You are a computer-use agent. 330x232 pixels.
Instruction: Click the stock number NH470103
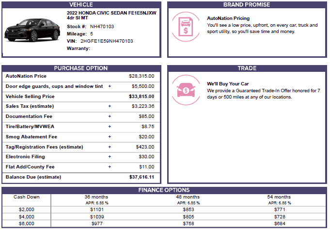point(103,26)
